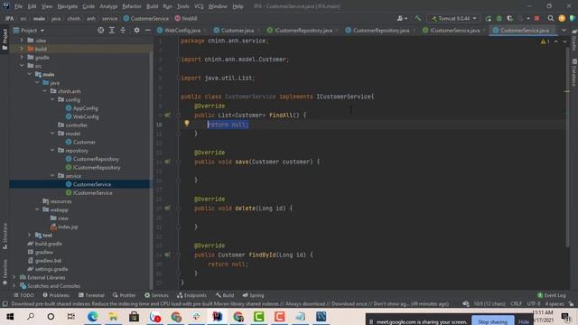This screenshot has width=578, height=325.
Task: Expand the .idea folder
Action: (x=22, y=40)
